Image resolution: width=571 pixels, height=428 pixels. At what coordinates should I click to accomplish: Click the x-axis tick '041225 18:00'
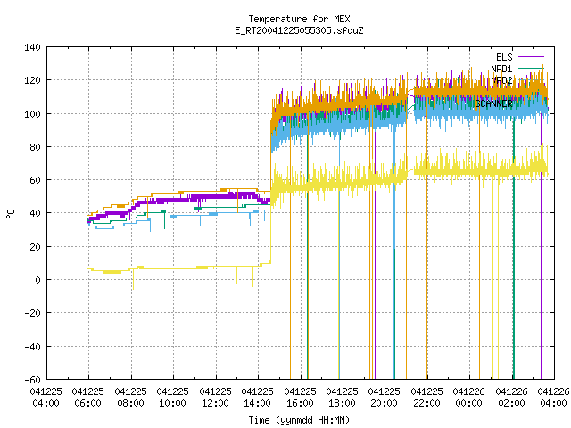(342, 398)
